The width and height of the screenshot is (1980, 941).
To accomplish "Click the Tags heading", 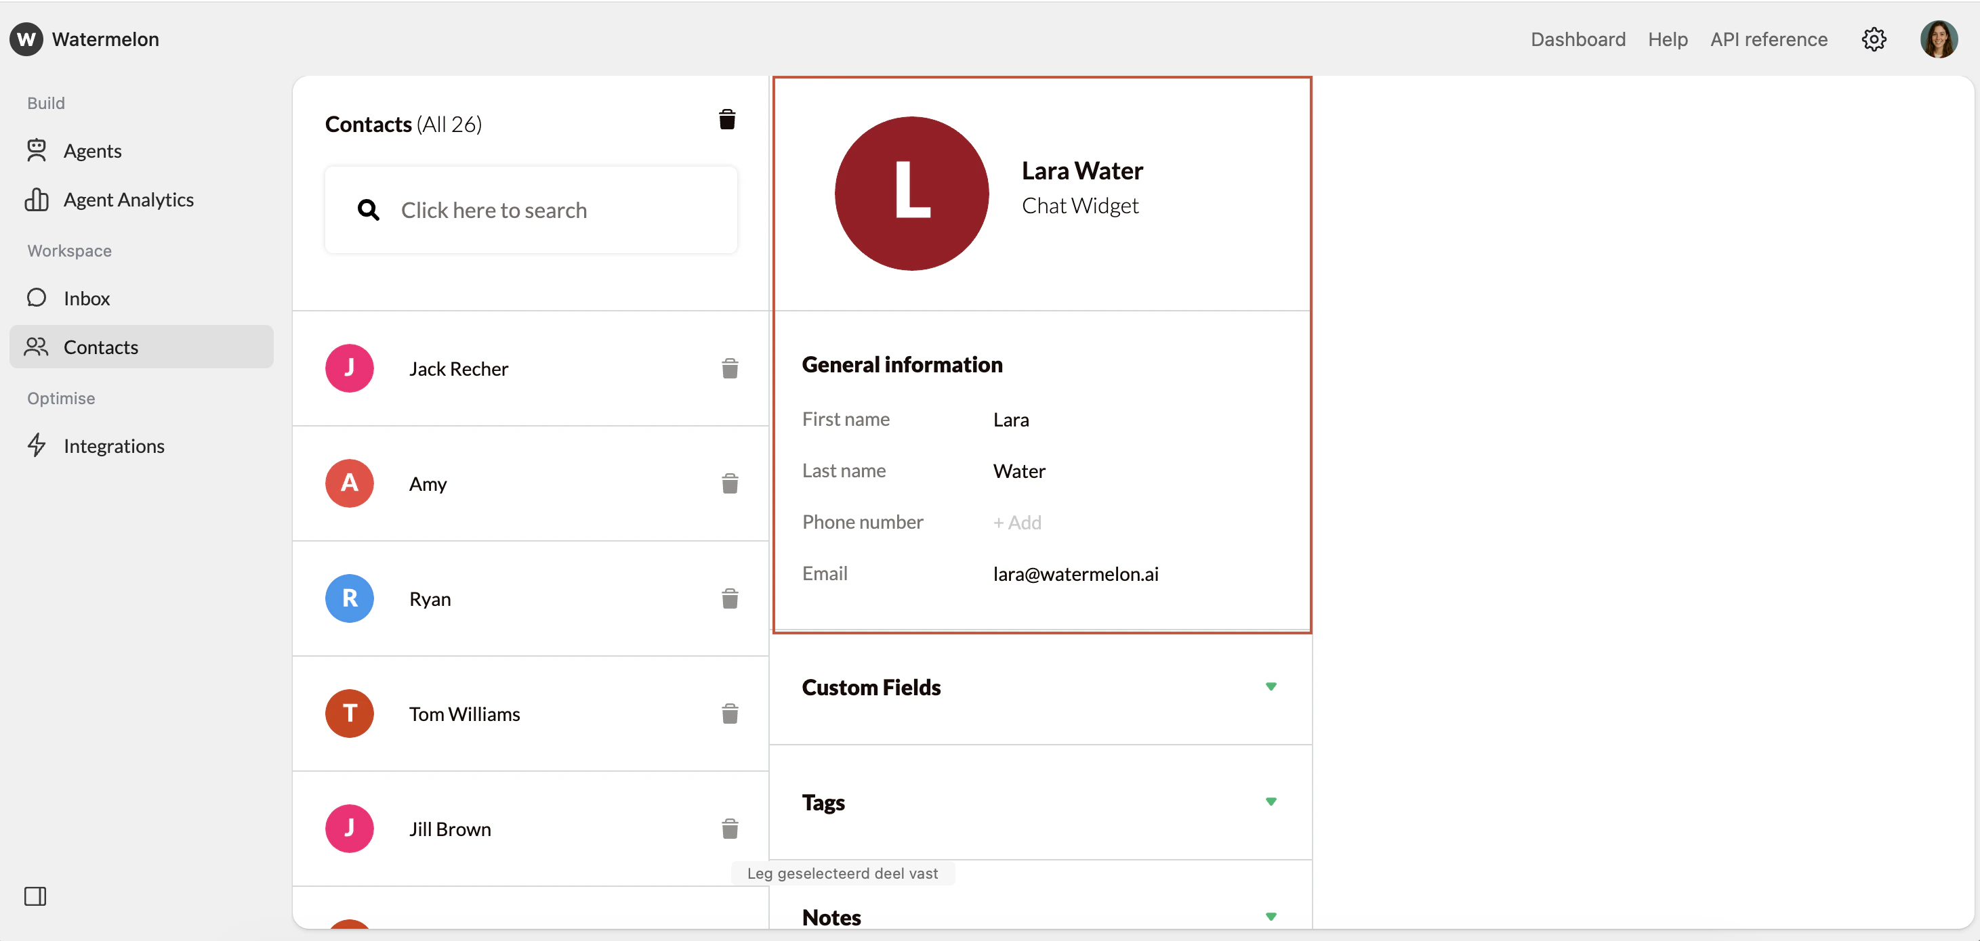I will (x=823, y=803).
